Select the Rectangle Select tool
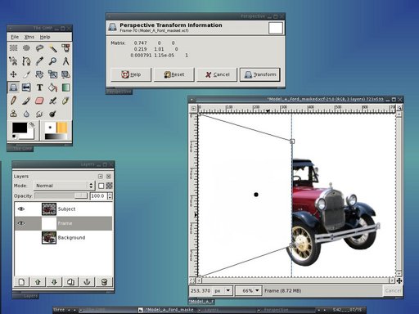This screenshot has width=419, height=314. pos(13,48)
